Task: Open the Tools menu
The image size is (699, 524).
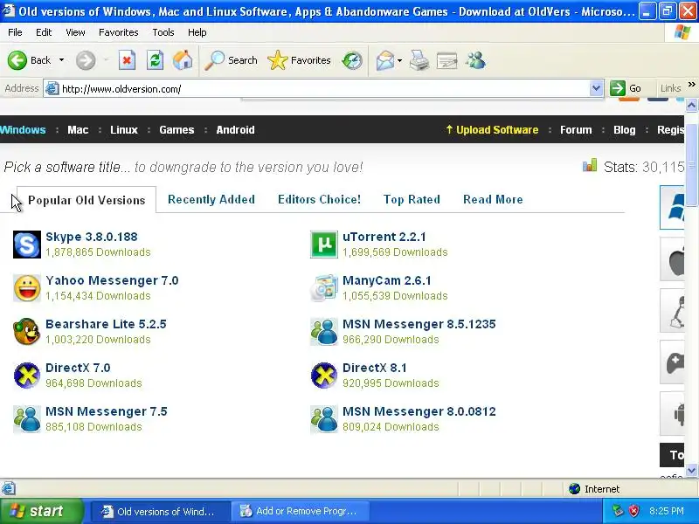Action: 163,32
